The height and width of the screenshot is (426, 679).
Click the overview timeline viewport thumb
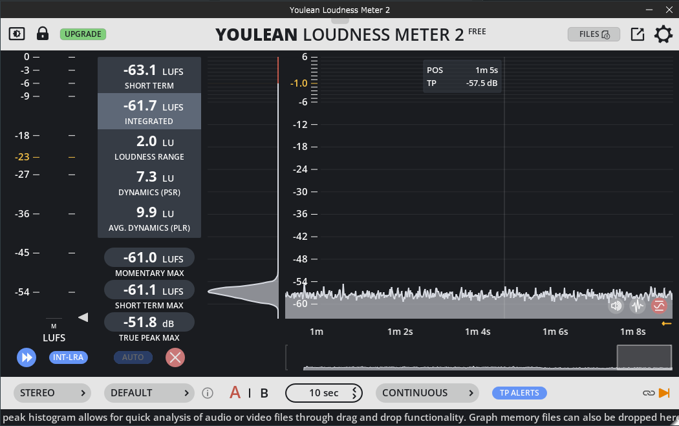click(x=644, y=357)
